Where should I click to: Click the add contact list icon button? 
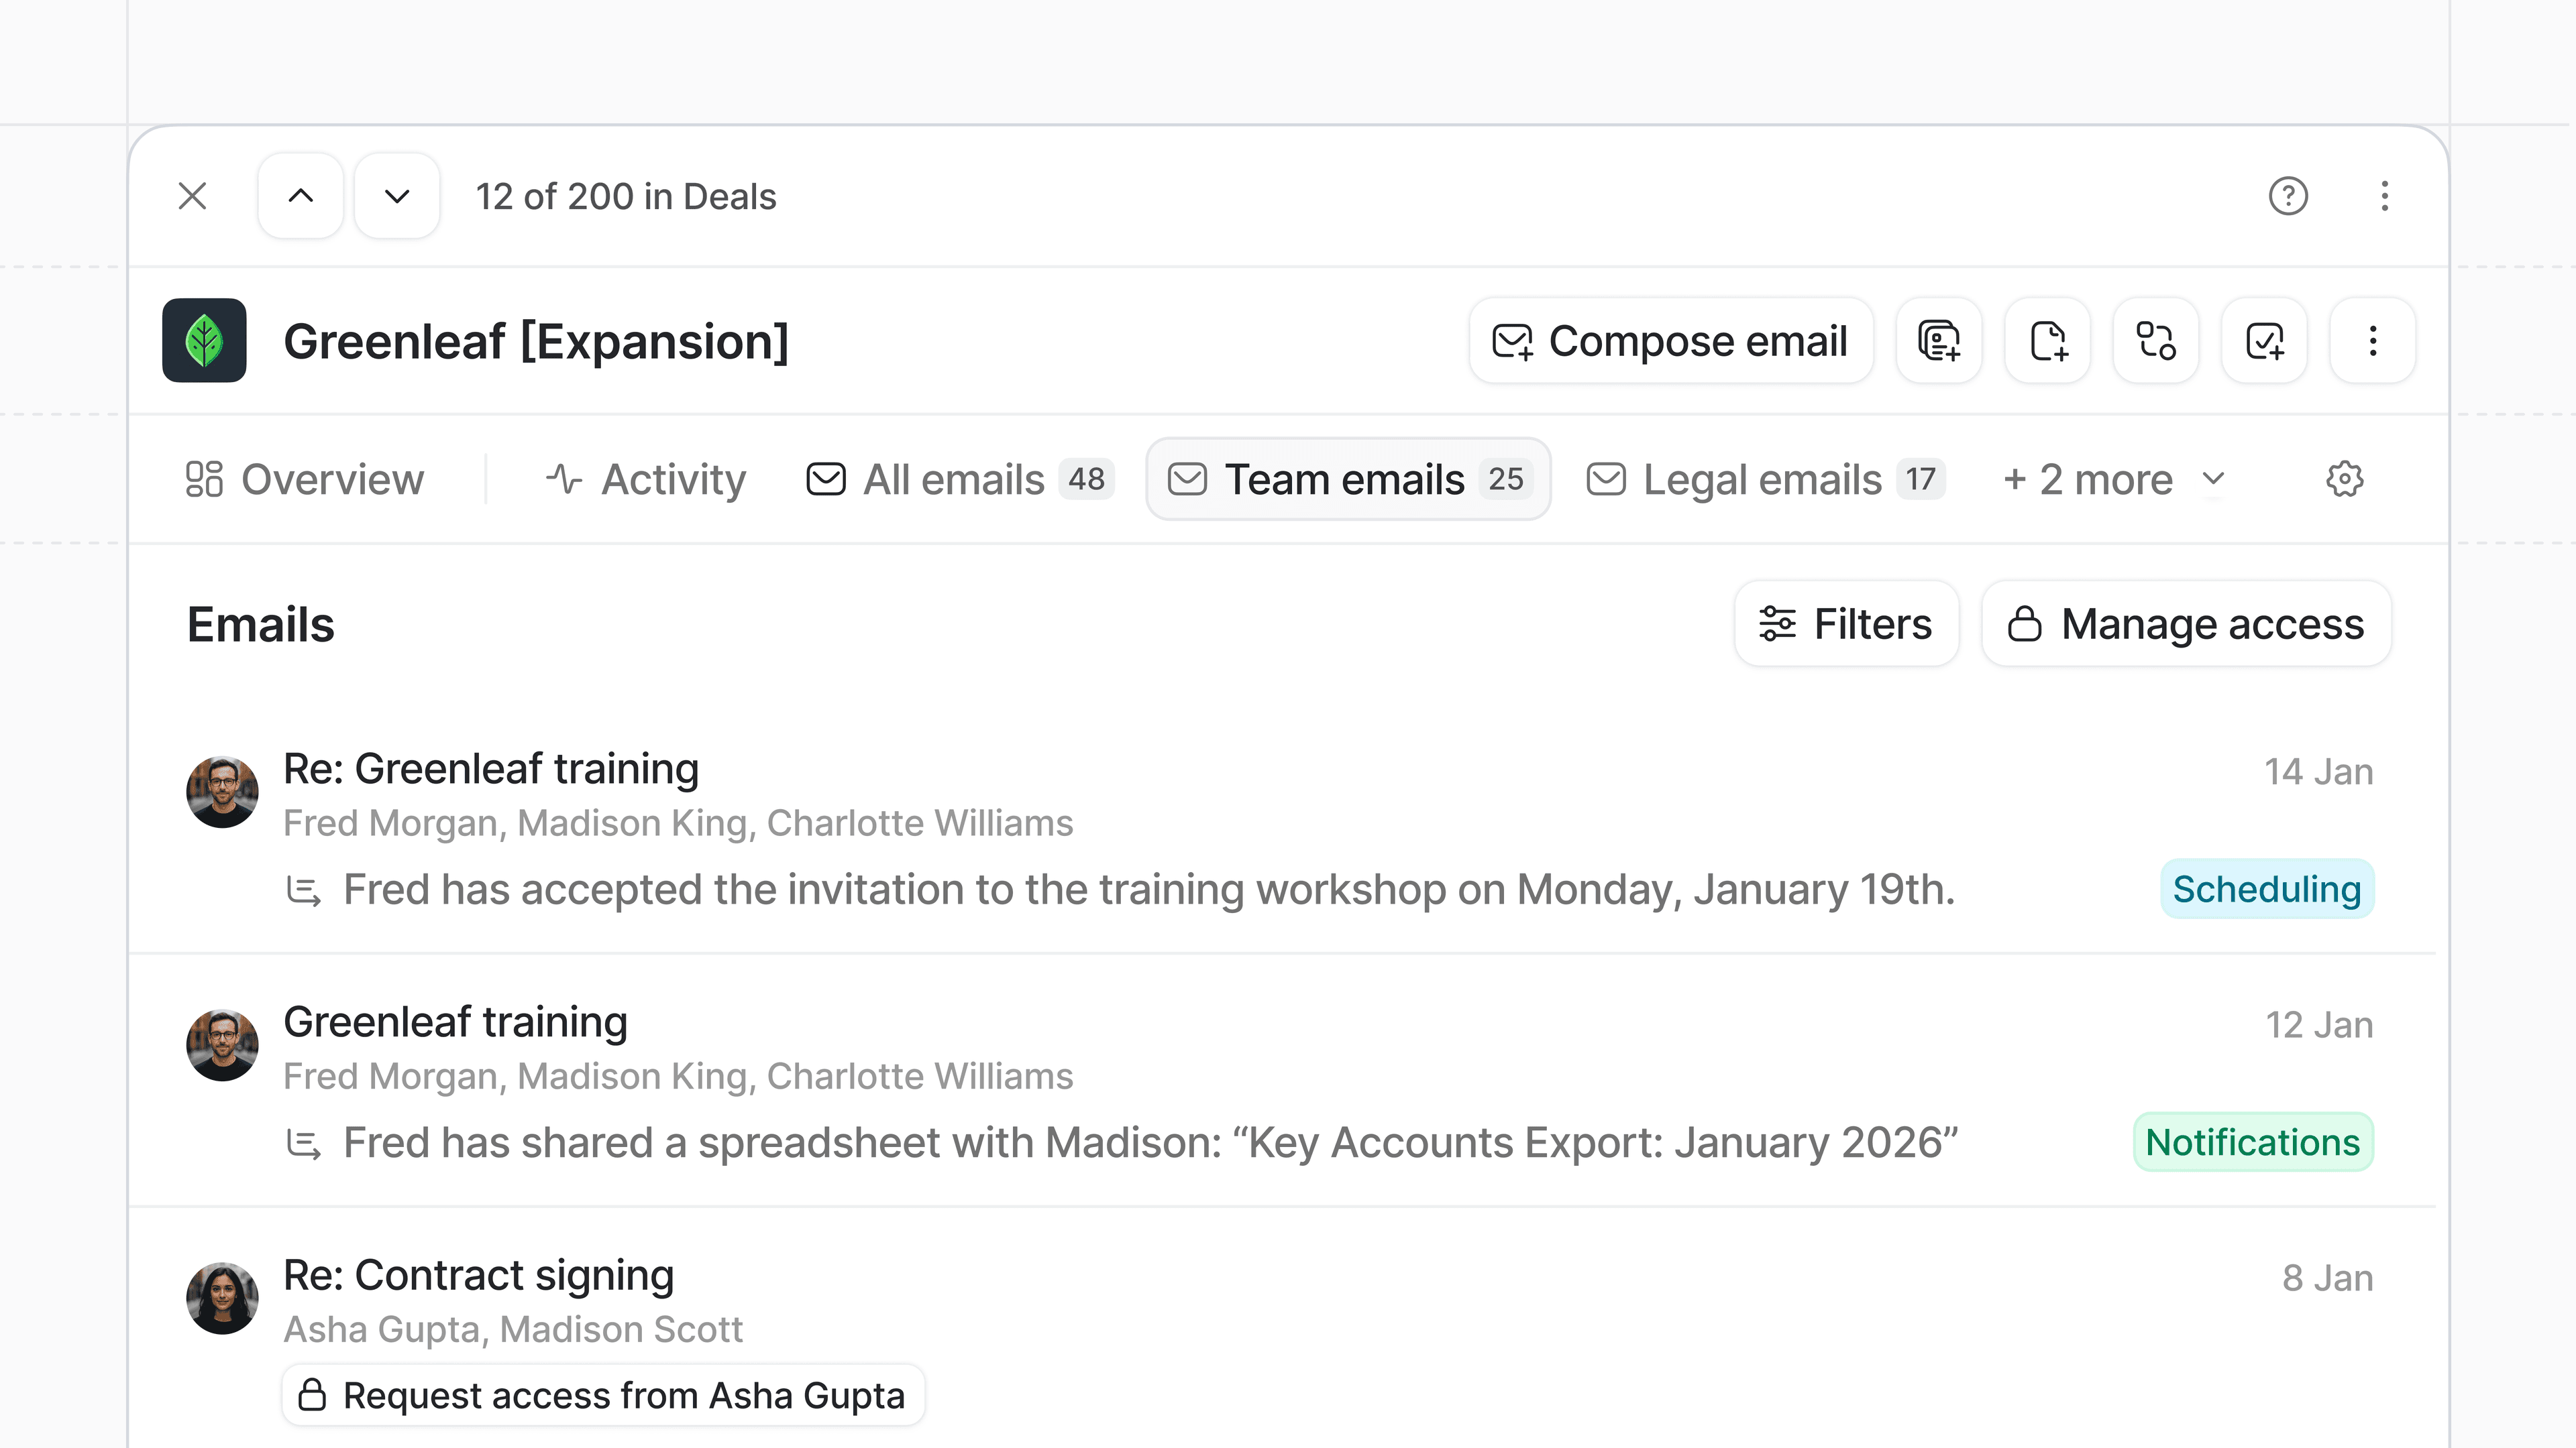(1938, 341)
